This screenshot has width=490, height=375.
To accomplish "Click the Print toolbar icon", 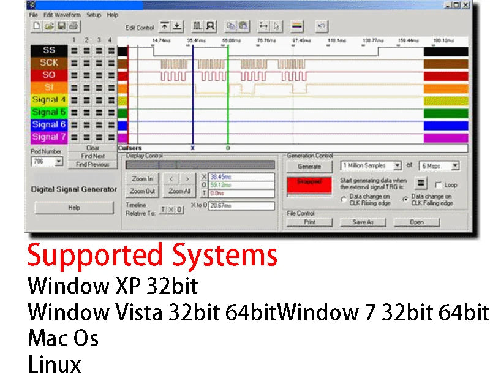I will click(x=73, y=26).
